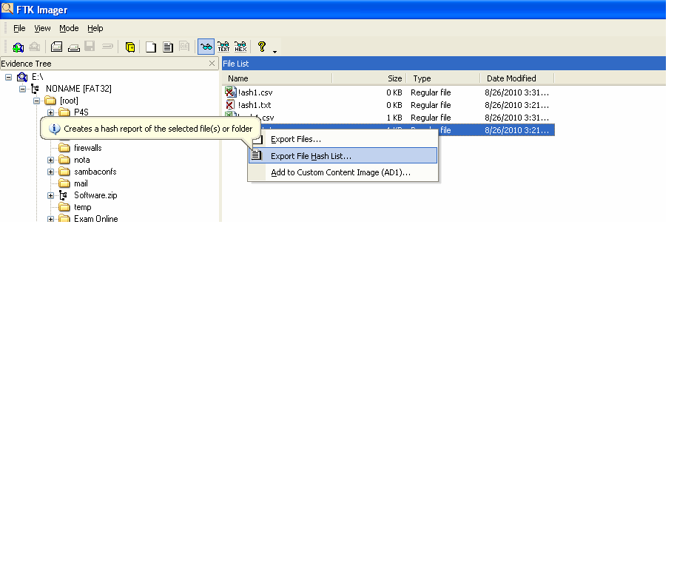Select the mail folder in tree
The width and height of the screenshot is (677, 568).
[x=81, y=184]
